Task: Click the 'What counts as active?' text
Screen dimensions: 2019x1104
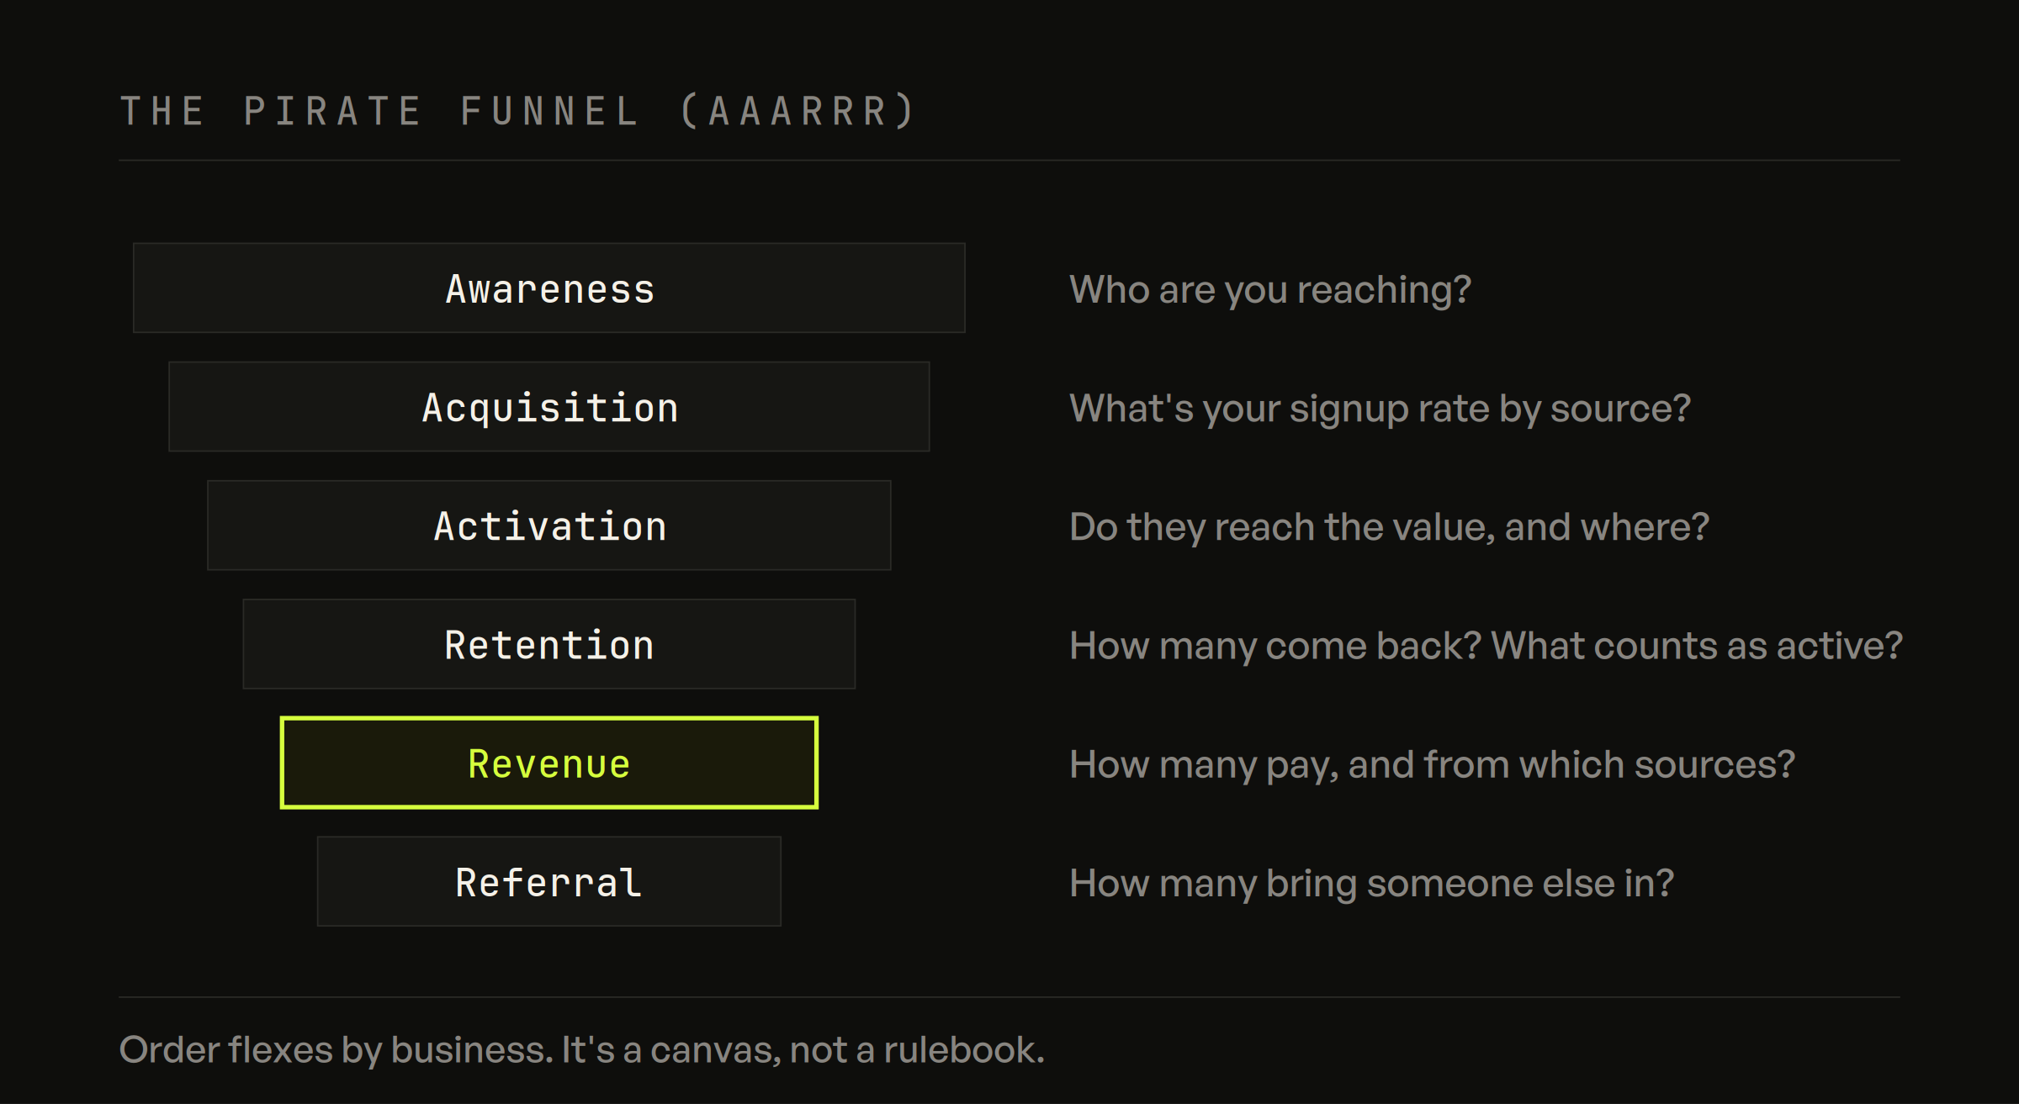Action: point(1696,646)
